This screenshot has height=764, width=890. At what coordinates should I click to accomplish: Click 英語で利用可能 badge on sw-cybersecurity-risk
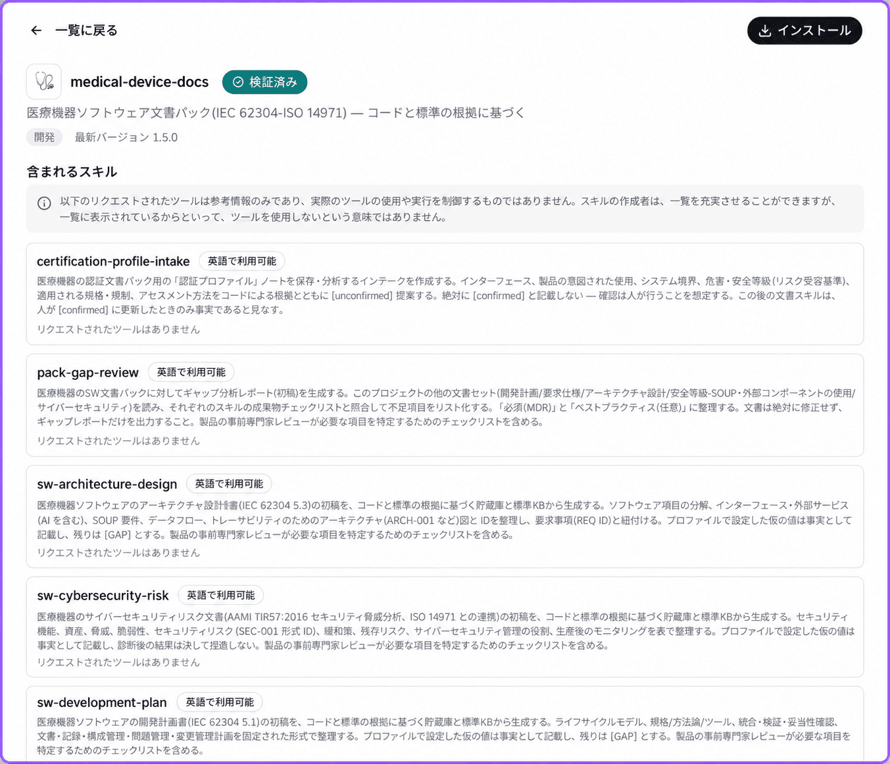(x=221, y=595)
